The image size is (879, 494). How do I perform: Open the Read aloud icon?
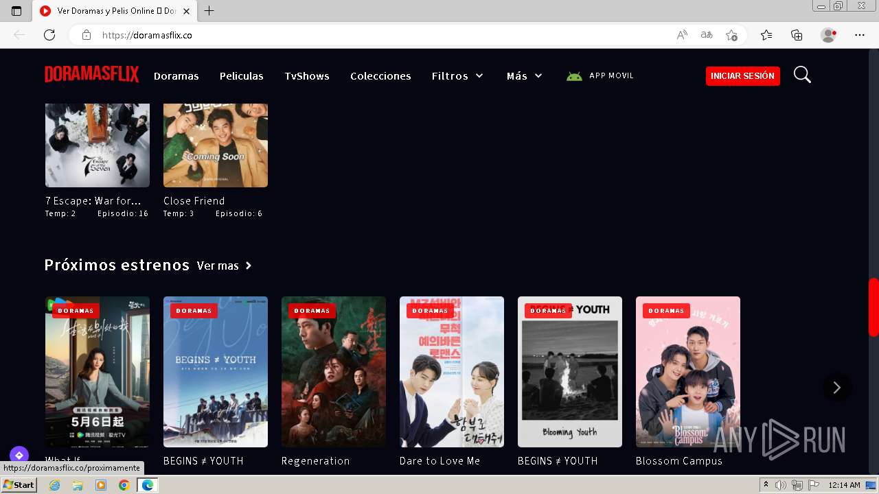click(x=682, y=35)
